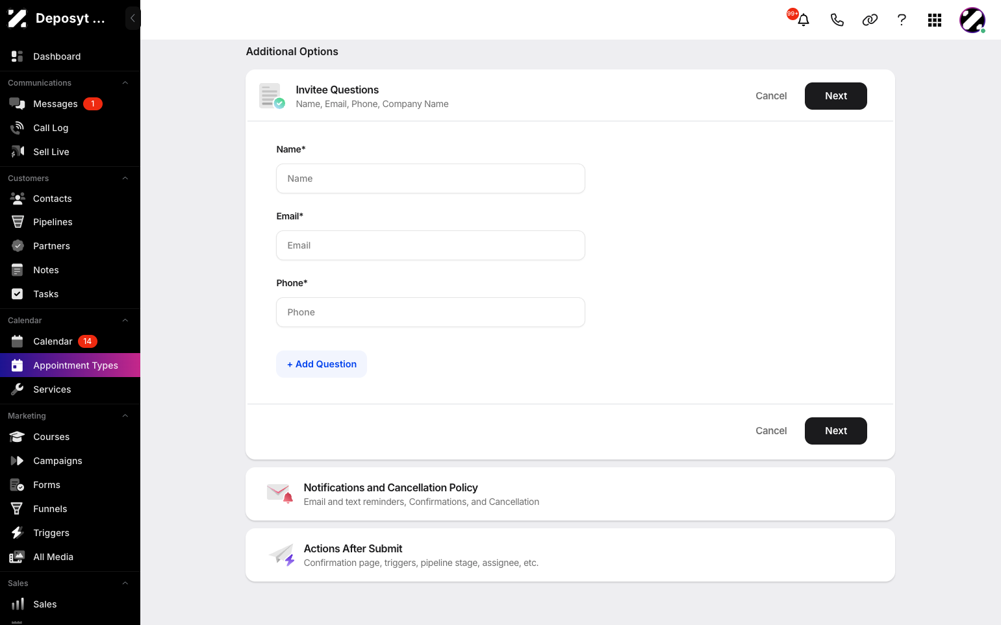Image resolution: width=1001 pixels, height=625 pixels.
Task: Open the apps grid icon
Action: pyautogui.click(x=935, y=20)
